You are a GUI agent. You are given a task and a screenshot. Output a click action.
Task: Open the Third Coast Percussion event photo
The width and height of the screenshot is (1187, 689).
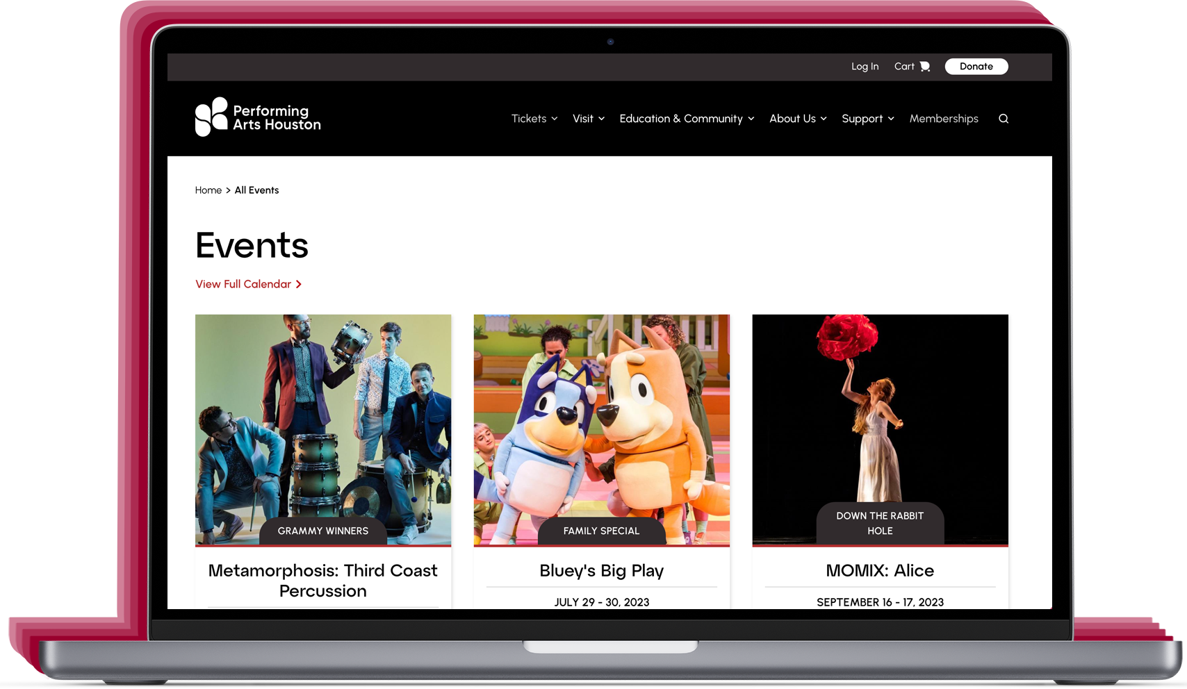click(x=323, y=429)
